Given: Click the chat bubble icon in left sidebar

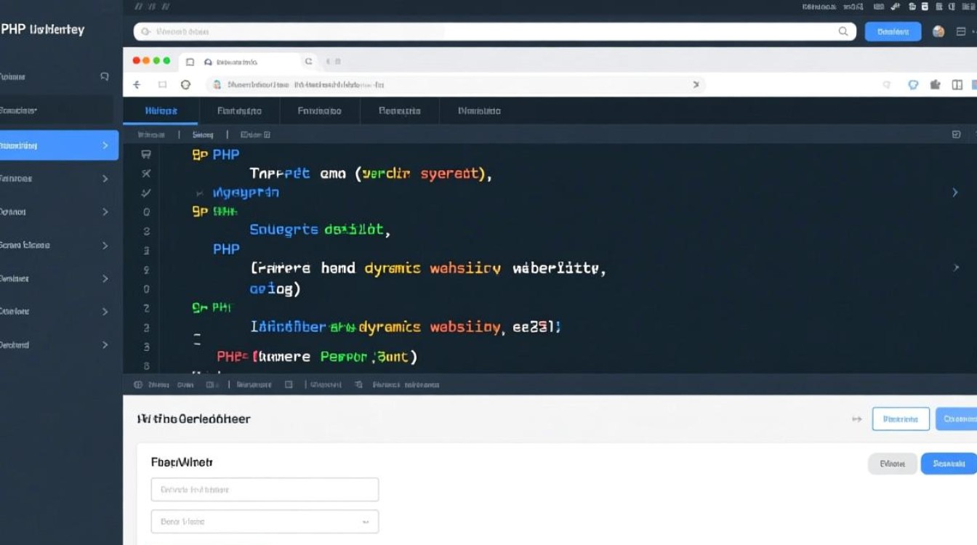Looking at the screenshot, I should (105, 76).
